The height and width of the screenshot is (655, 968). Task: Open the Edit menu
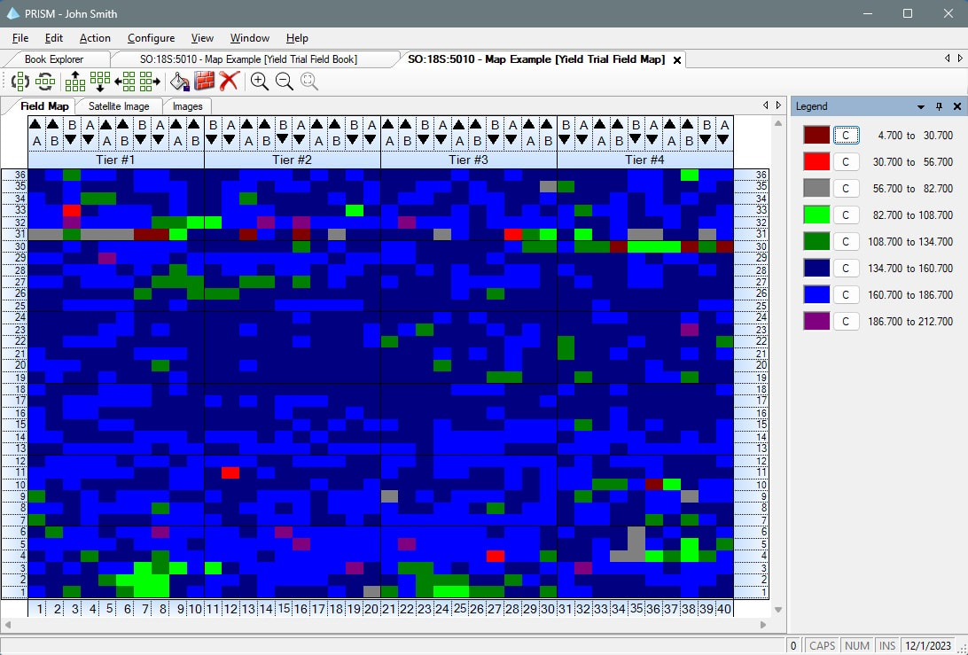coord(54,38)
